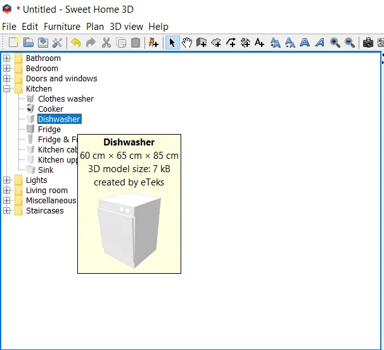
Task: Open the Plan menu
Action: coord(95,27)
